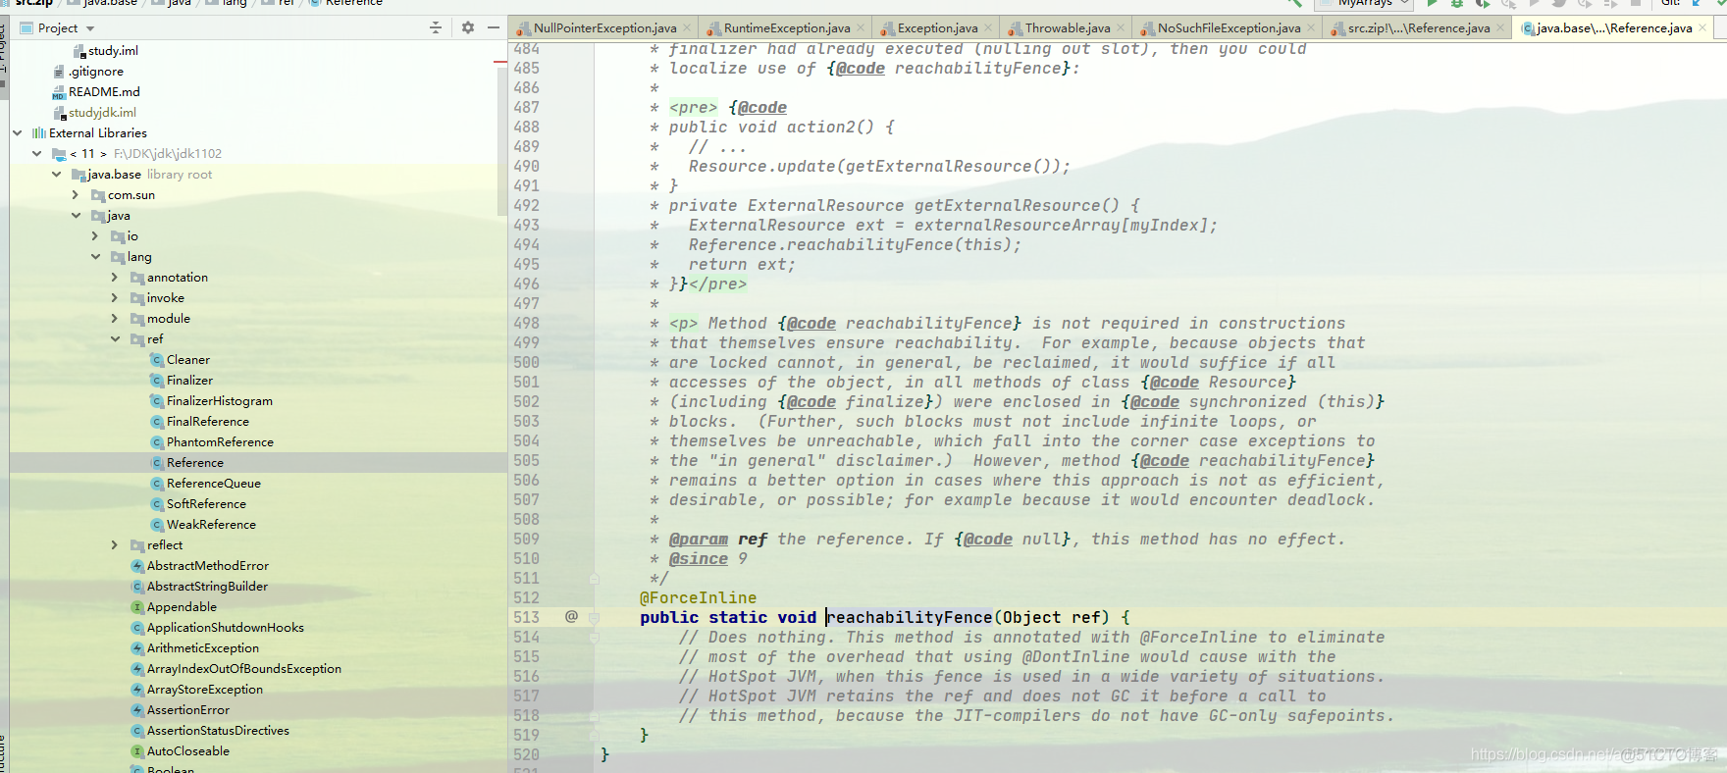Select AssertionStatusDirectives in tree
This screenshot has width=1727, height=773.
(x=218, y=731)
